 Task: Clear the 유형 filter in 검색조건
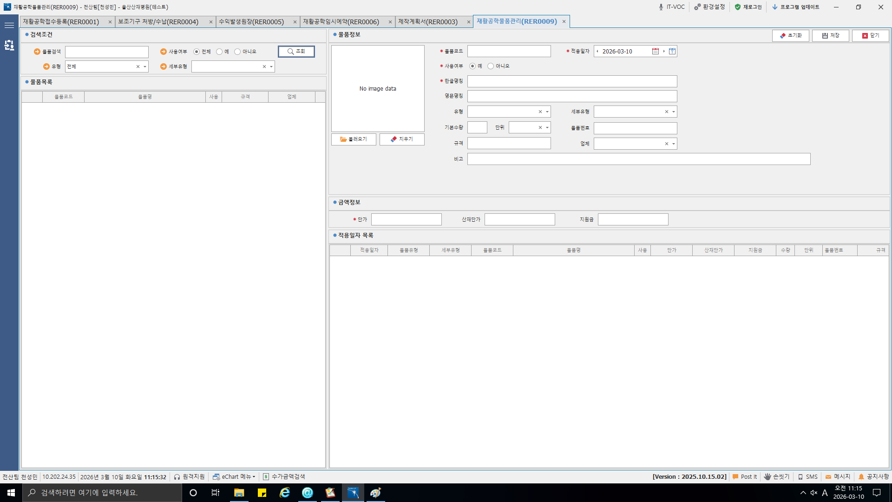(138, 66)
